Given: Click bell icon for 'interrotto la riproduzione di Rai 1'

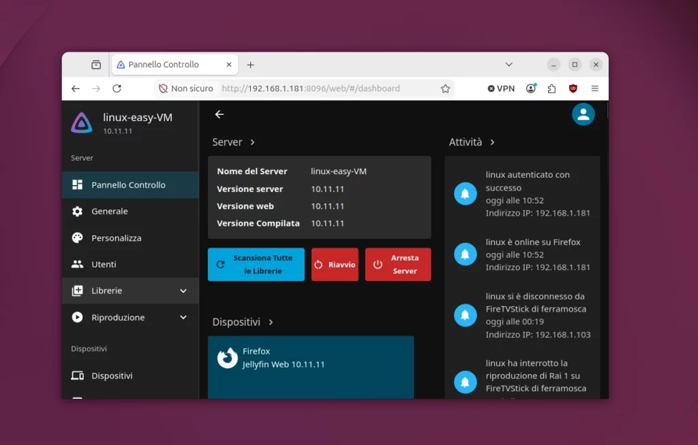Looking at the screenshot, I should pos(465,382).
